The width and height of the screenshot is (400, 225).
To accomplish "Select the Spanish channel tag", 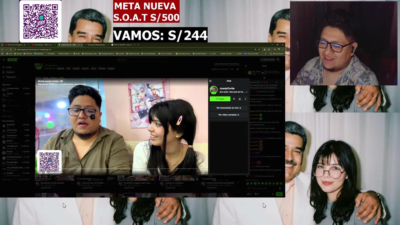I will [60, 68].
